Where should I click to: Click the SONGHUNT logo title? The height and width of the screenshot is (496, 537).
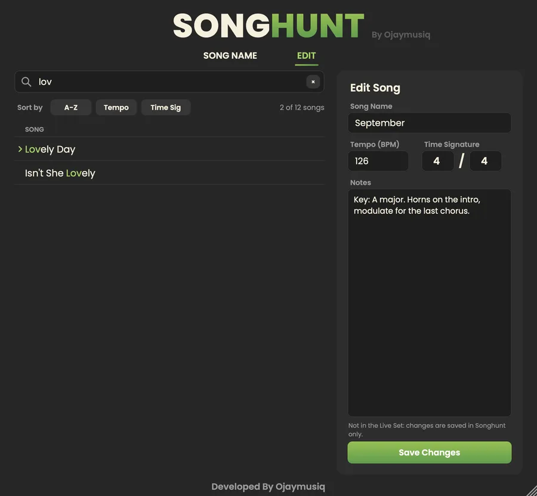268,26
